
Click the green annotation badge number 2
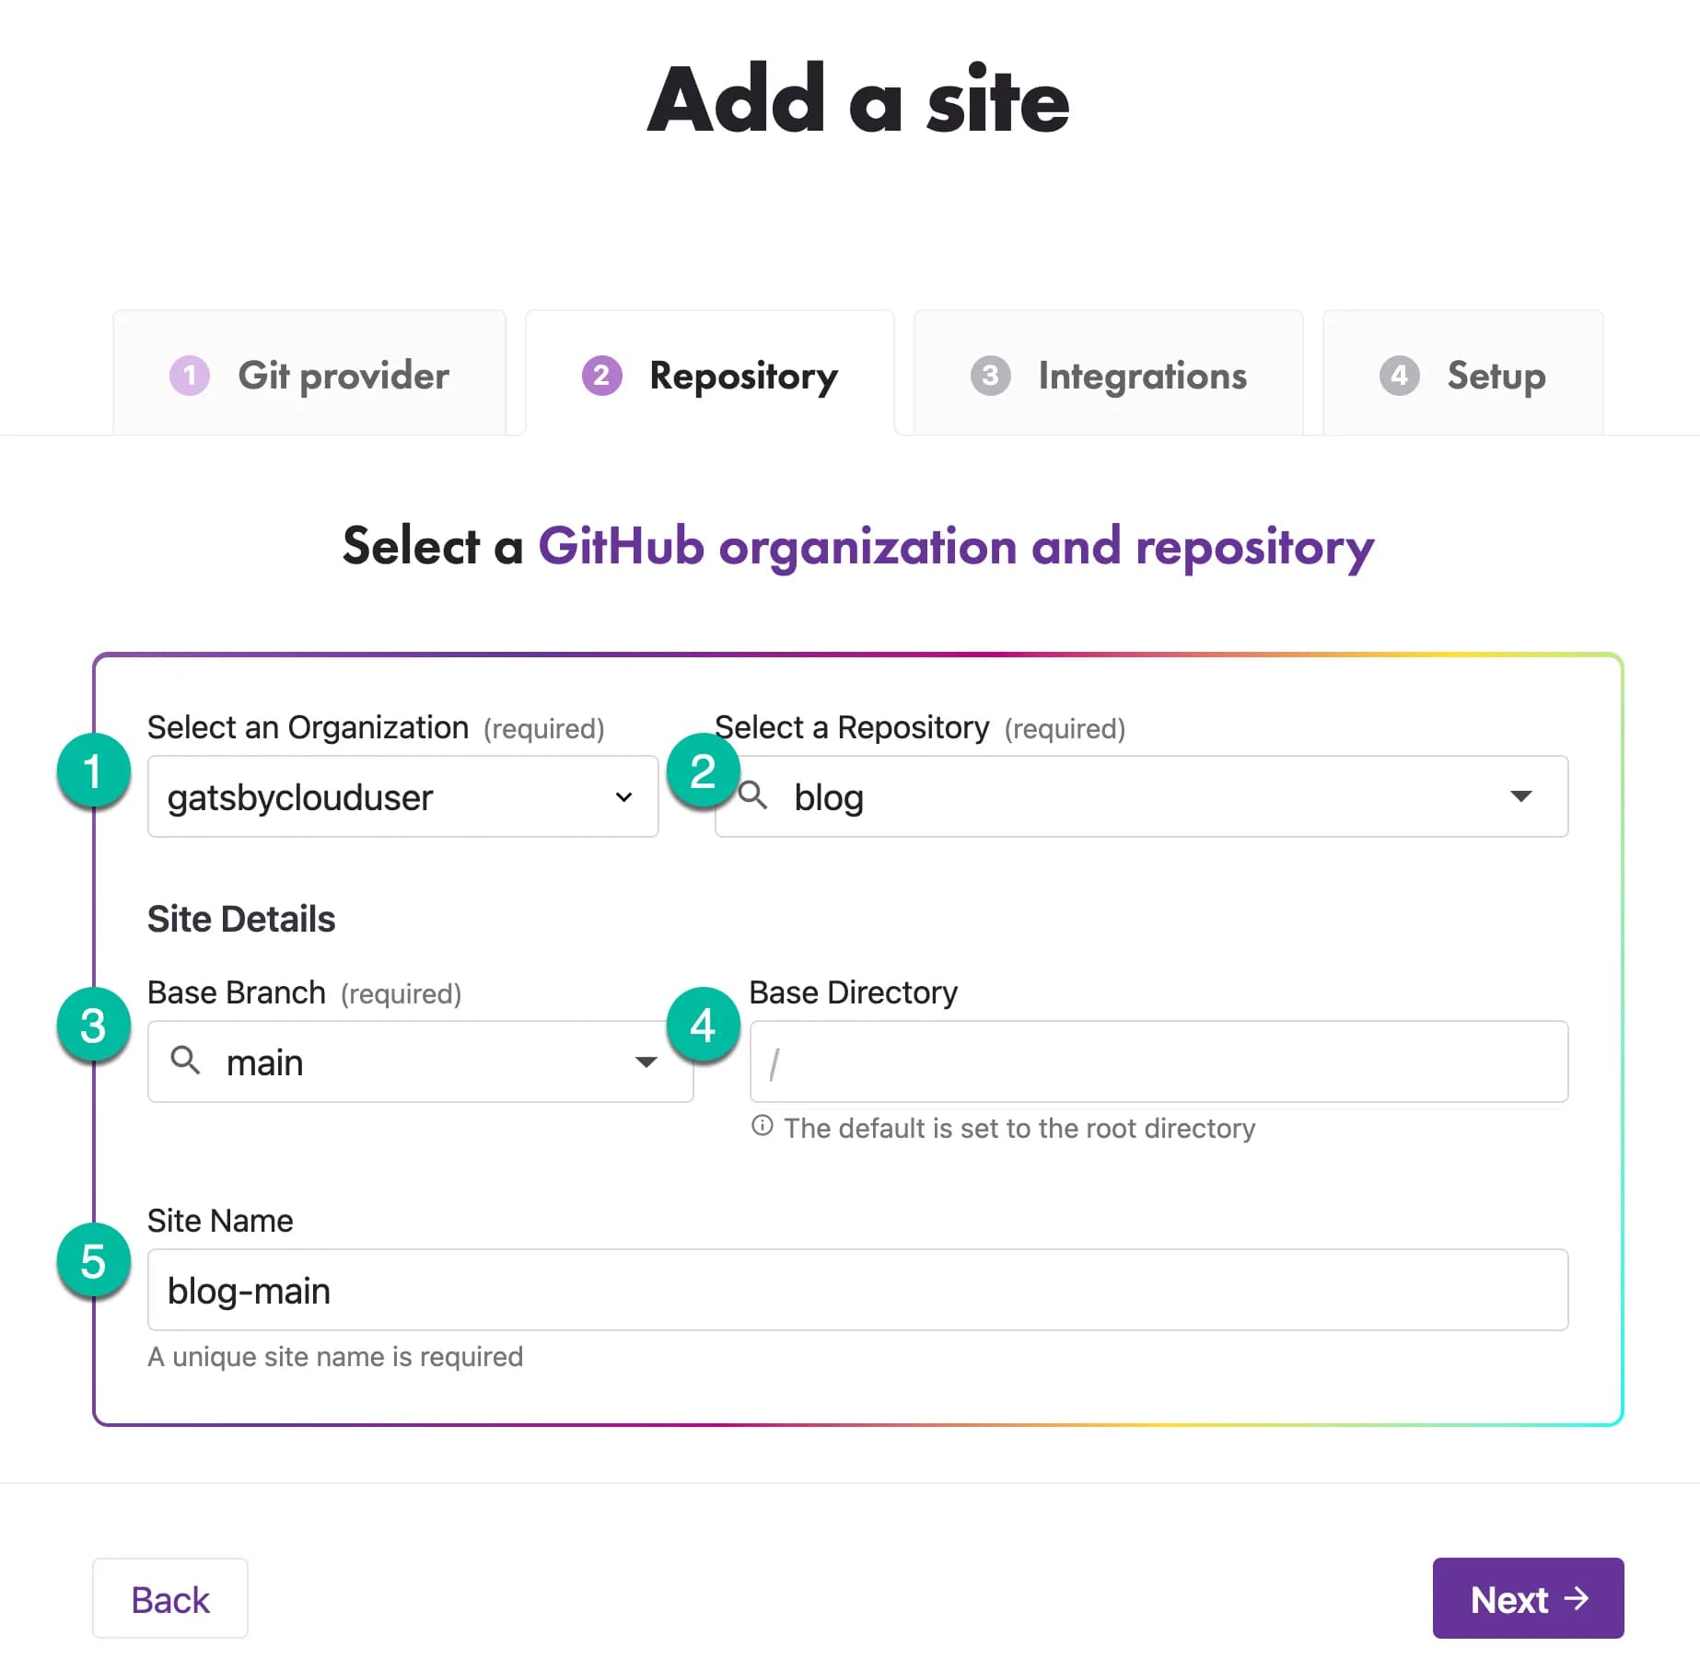[703, 771]
